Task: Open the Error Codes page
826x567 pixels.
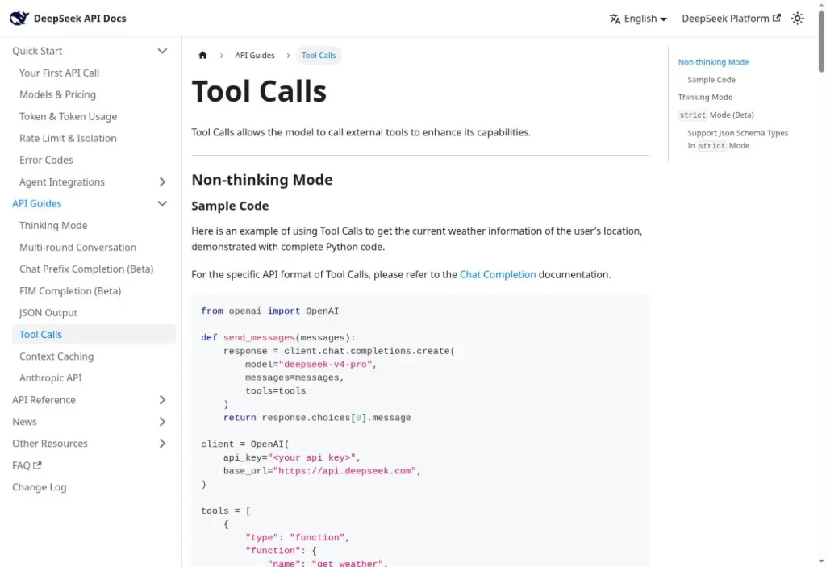Action: (x=46, y=160)
